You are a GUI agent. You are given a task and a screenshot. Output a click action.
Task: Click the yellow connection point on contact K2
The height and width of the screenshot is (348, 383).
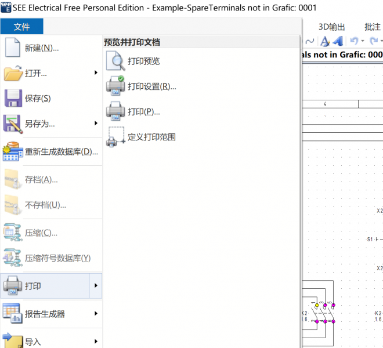(317, 305)
